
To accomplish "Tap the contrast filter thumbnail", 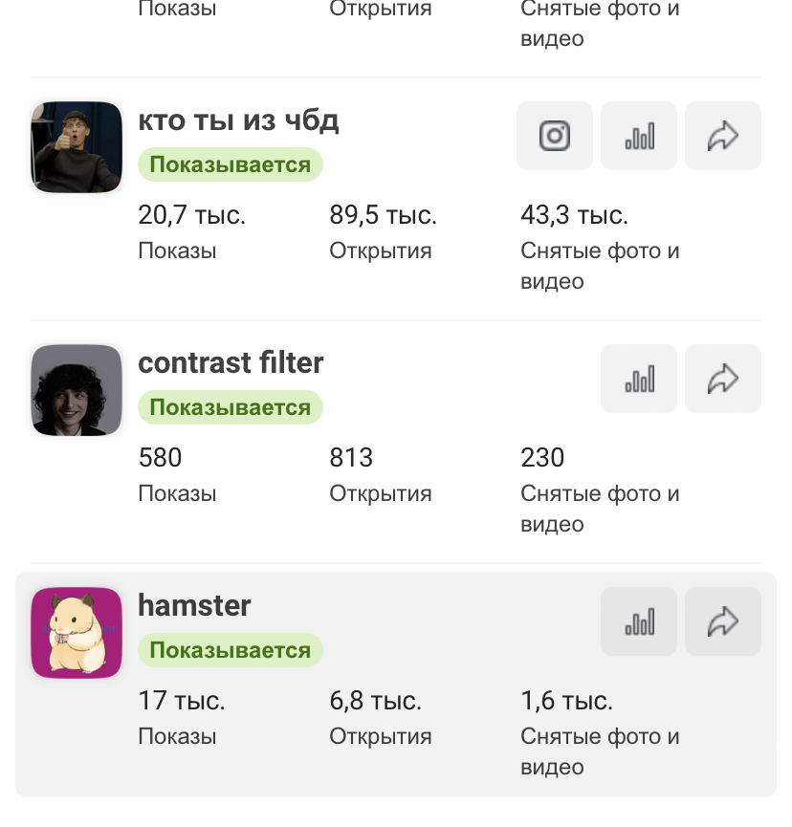I will [77, 390].
